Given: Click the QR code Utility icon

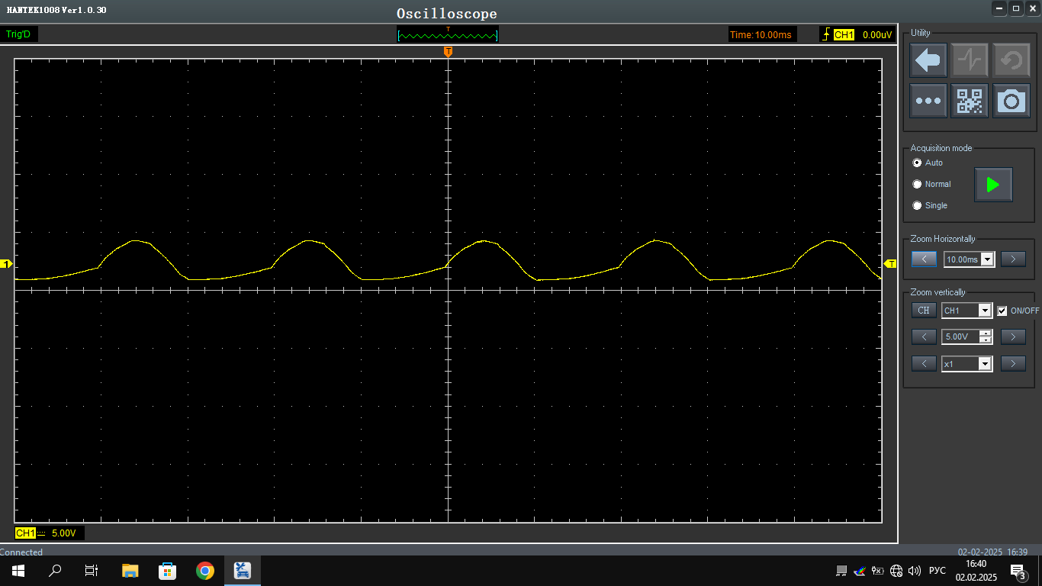Looking at the screenshot, I should [970, 101].
